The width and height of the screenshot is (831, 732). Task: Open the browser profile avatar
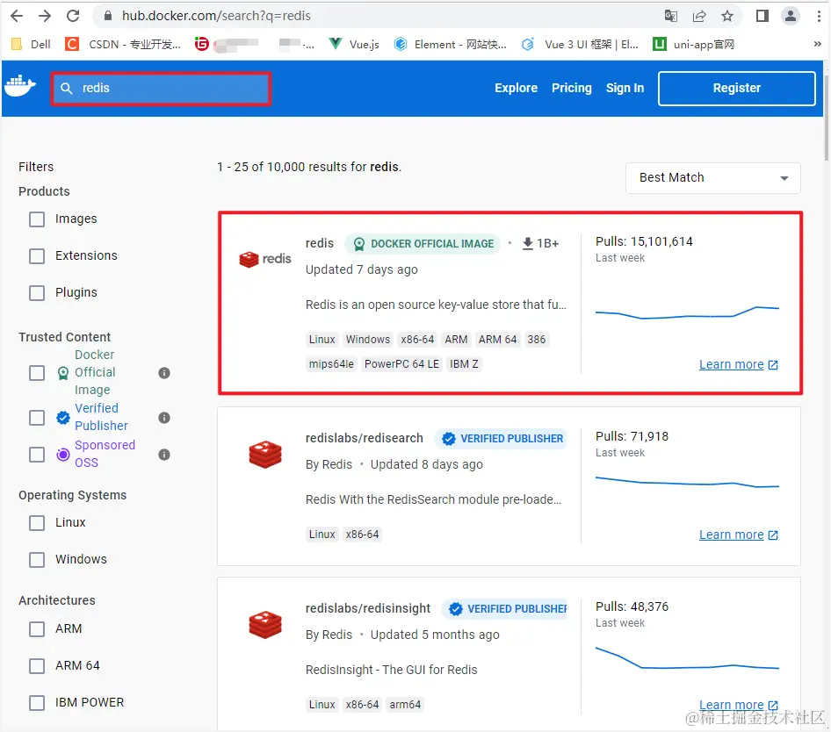click(x=791, y=16)
